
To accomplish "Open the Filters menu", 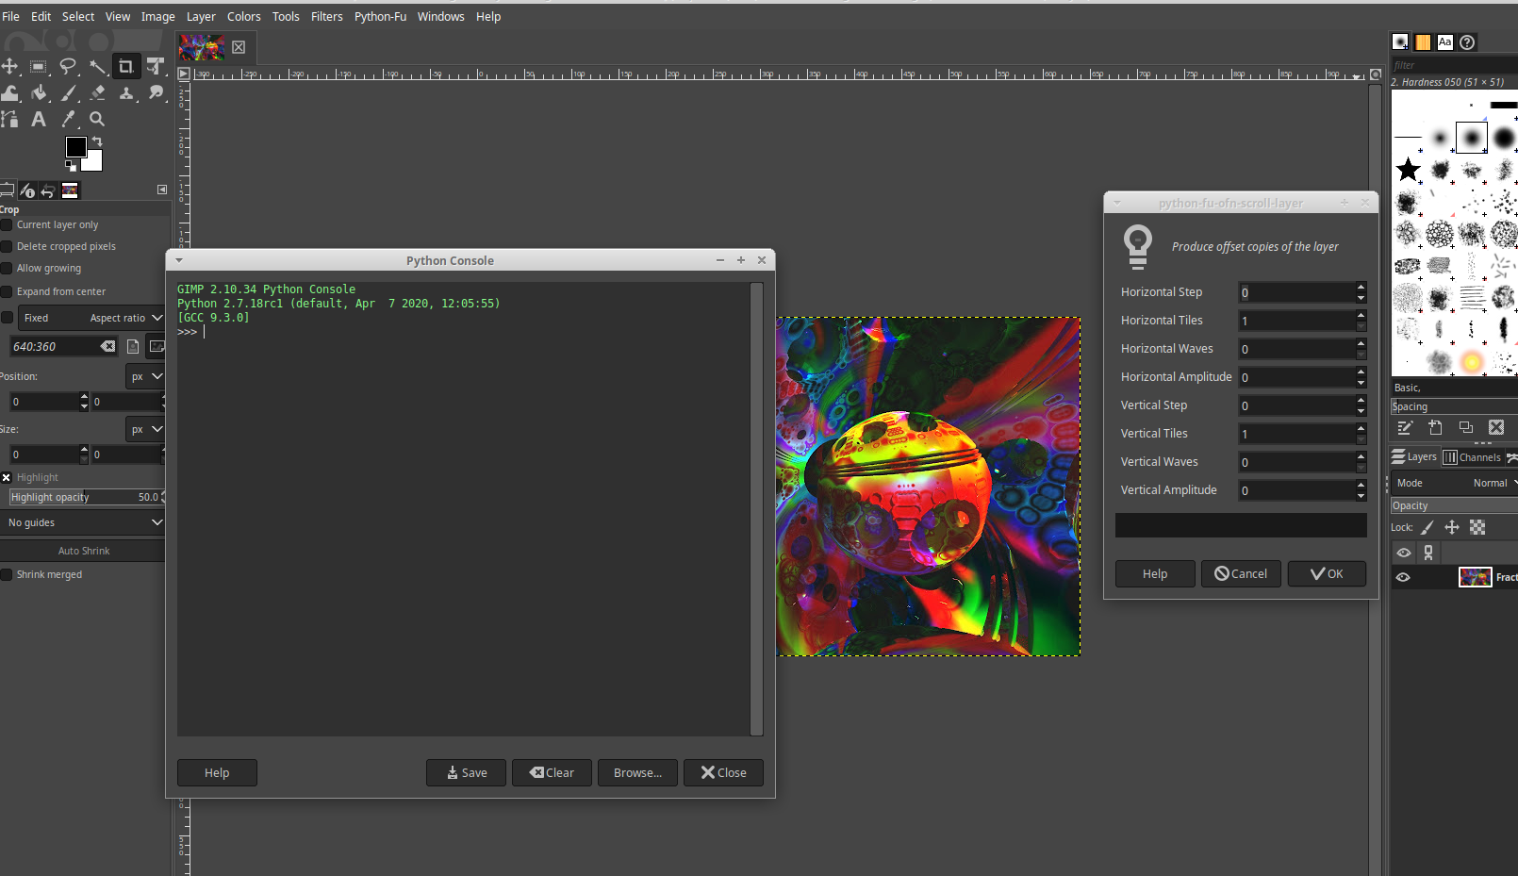I will coord(326,16).
